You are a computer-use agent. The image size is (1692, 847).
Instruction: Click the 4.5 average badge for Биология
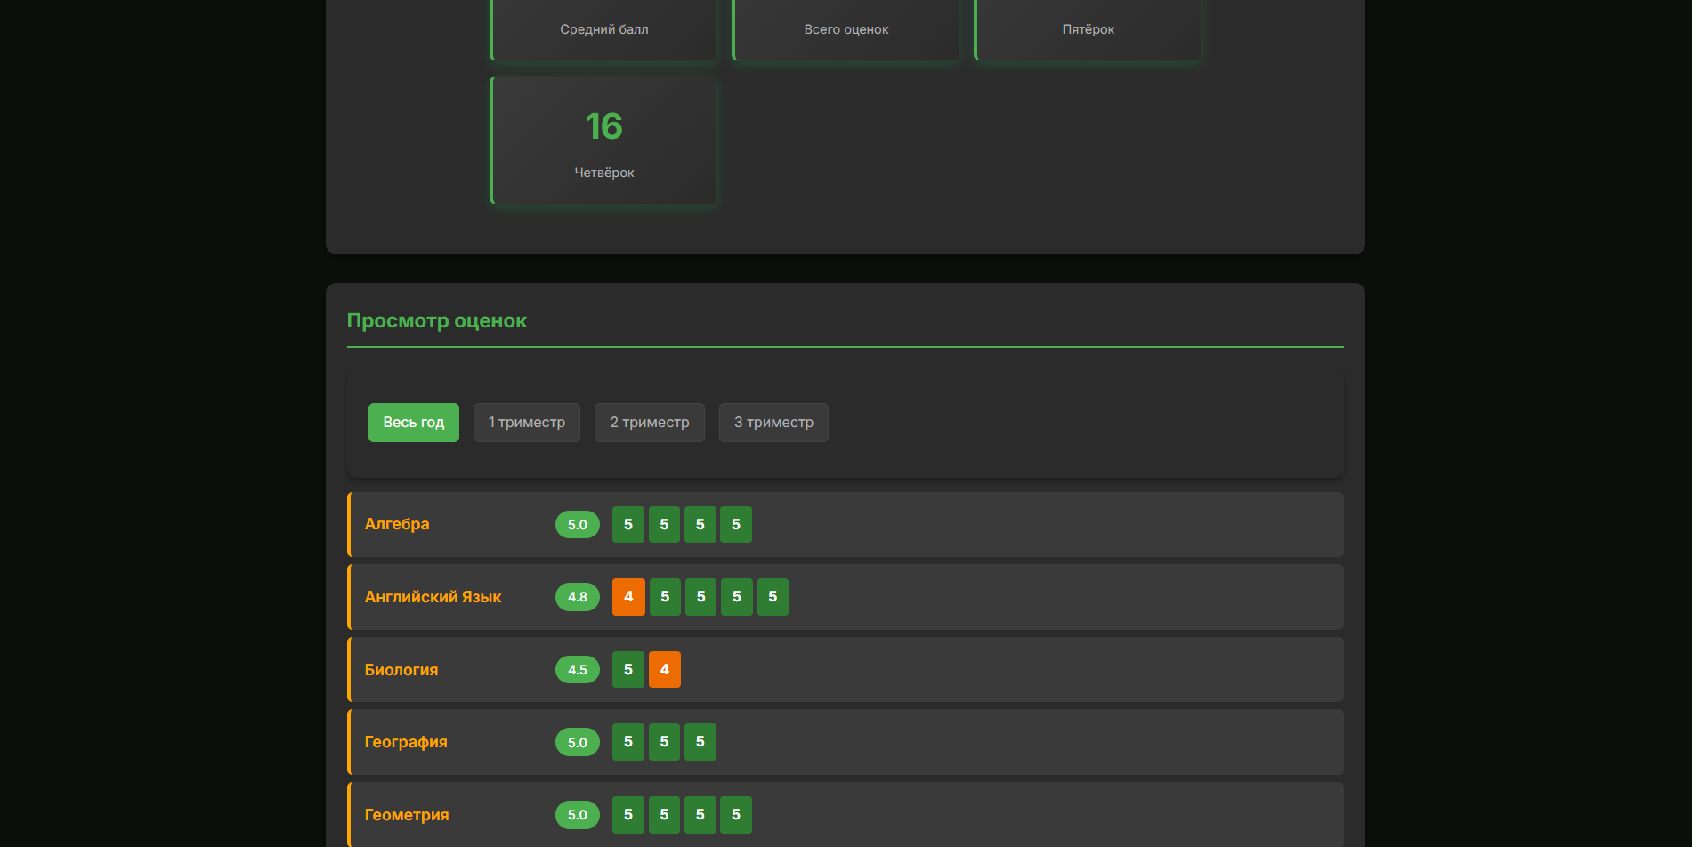pos(578,670)
